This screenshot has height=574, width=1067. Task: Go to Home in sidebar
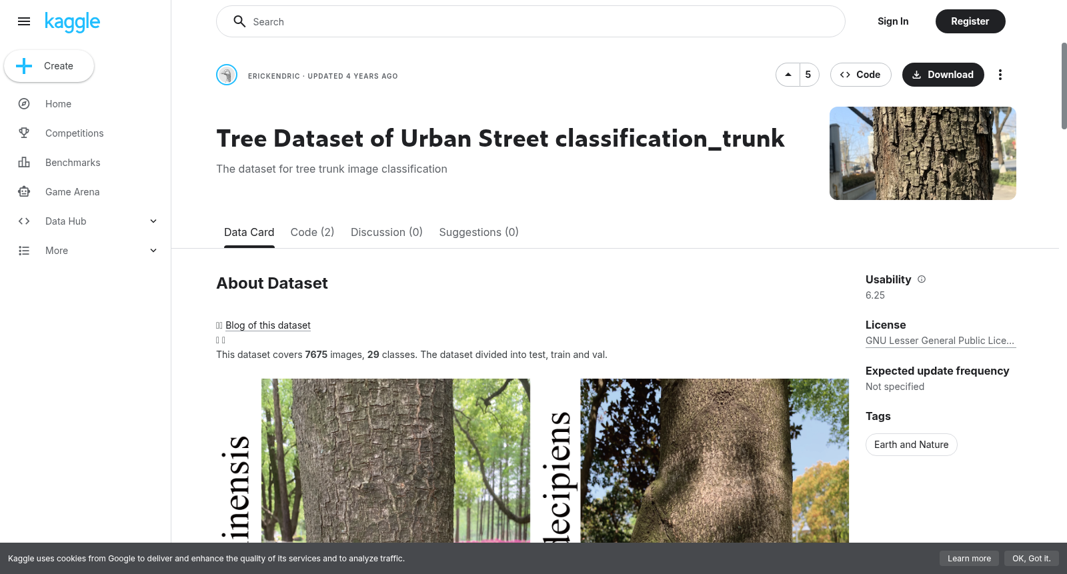58,104
